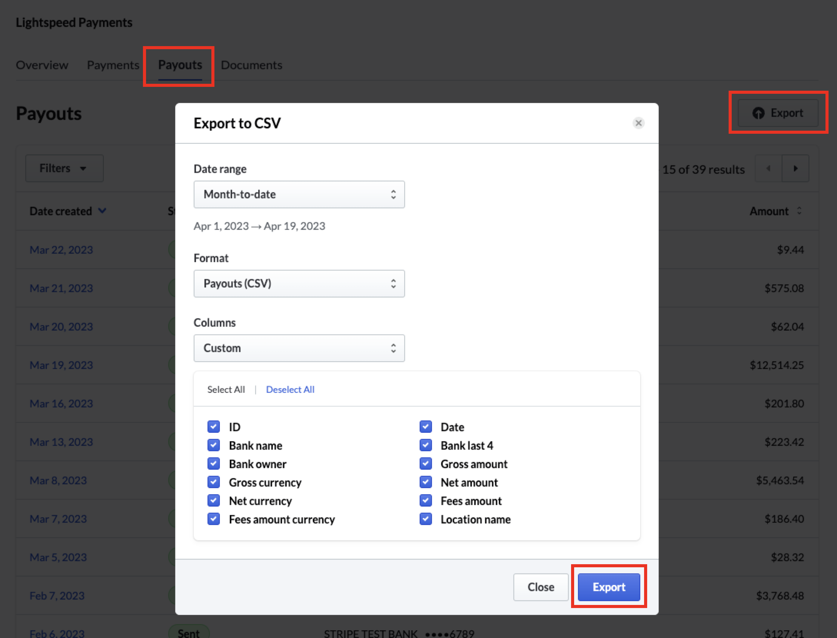837x638 pixels.
Task: Uncheck the Gross amount checkbox
Action: pos(425,464)
